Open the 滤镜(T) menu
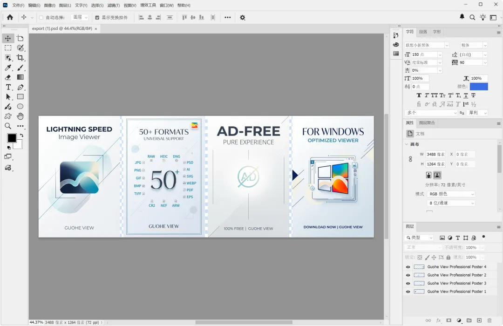 pyautogui.click(x=114, y=6)
